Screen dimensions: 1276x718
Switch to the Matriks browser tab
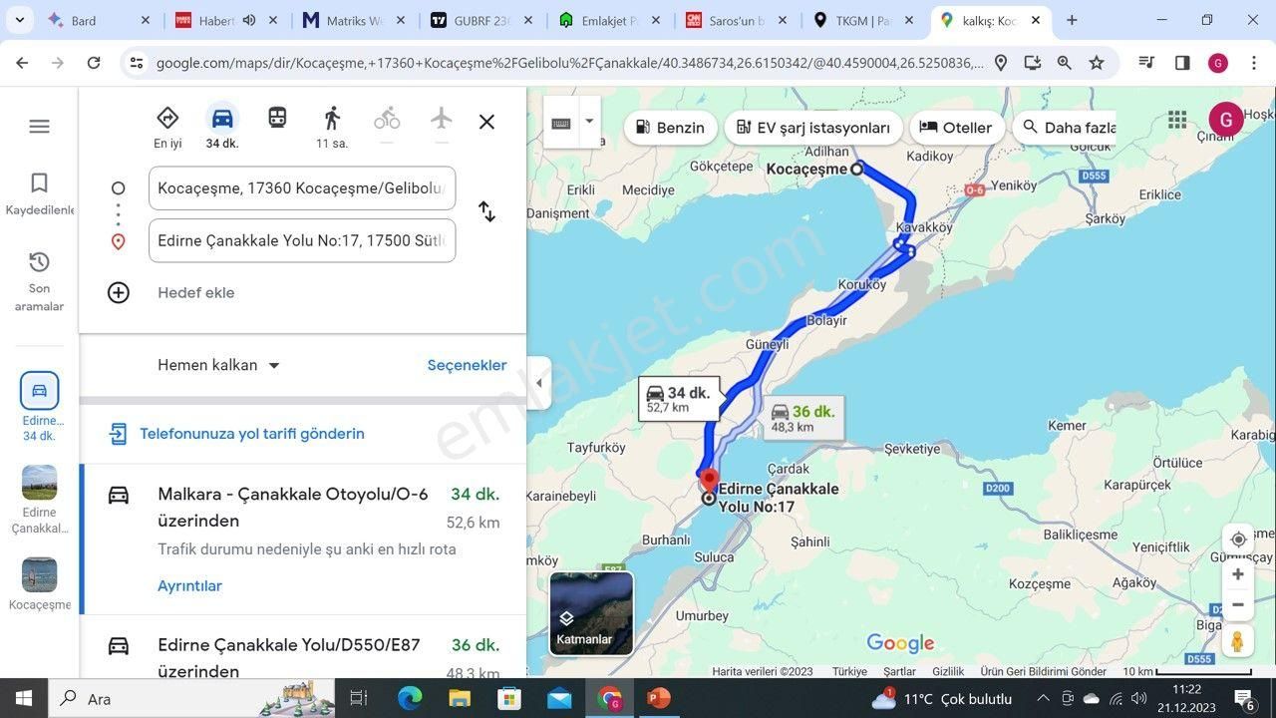click(354, 20)
